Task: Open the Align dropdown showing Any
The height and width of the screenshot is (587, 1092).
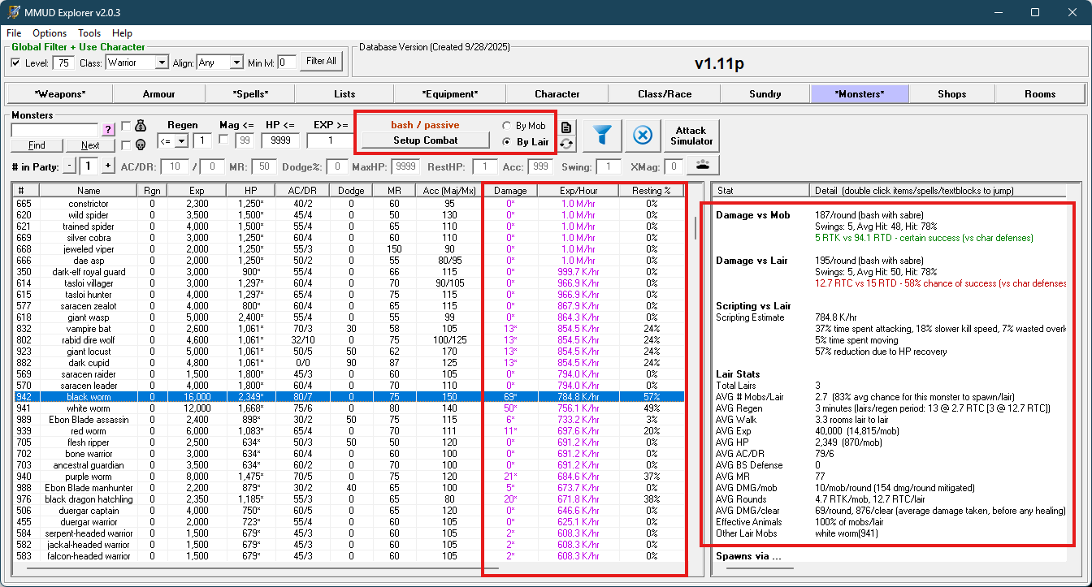Action: pos(236,63)
